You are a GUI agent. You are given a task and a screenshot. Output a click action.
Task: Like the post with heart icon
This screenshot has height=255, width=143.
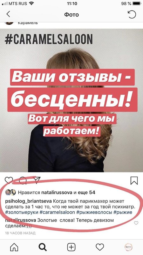9,180
